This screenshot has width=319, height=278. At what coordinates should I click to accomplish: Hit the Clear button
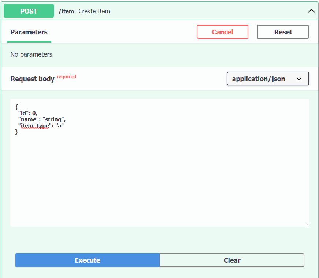(232, 260)
